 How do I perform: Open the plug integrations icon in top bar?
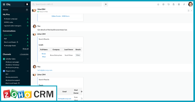click(x=184, y=4)
